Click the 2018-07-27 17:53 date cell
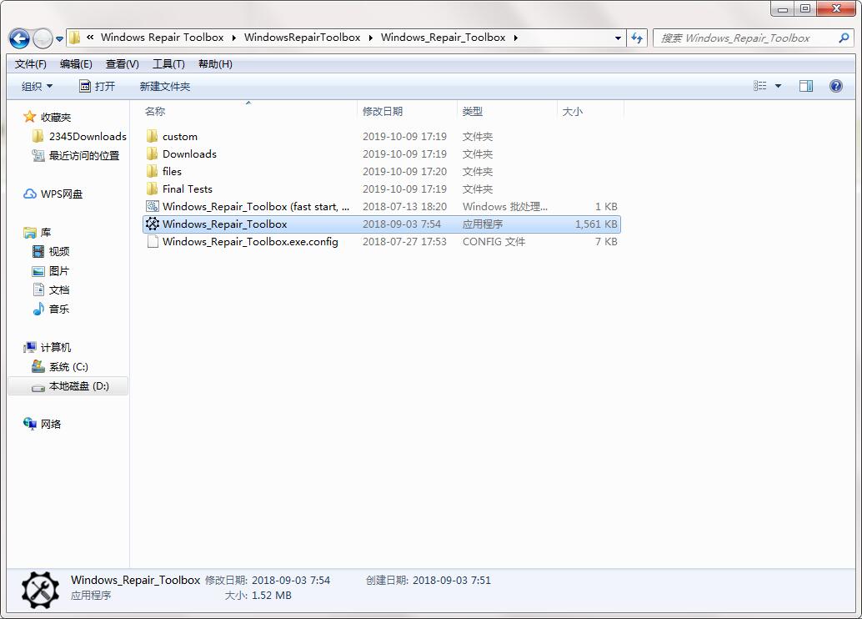 click(404, 242)
